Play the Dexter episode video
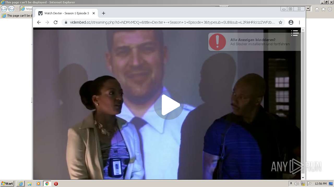Viewport: 334px width, 187px height. tap(168, 105)
